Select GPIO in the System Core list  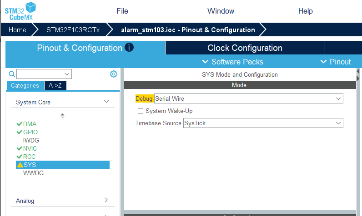pos(30,132)
